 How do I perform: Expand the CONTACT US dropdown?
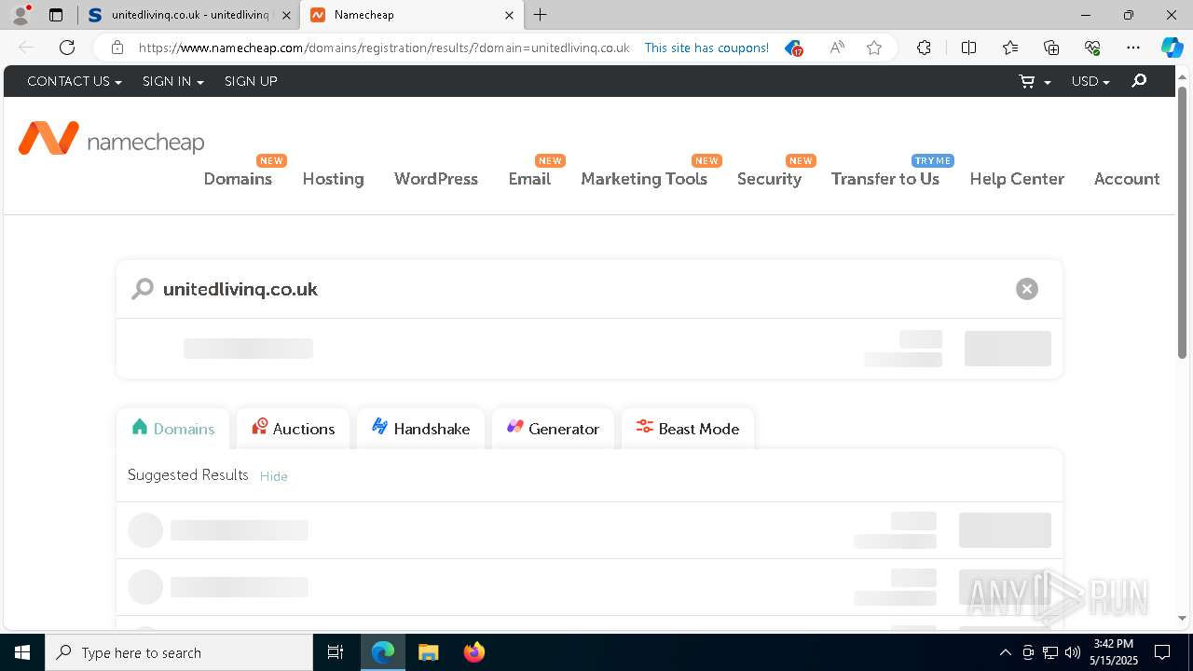pyautogui.click(x=75, y=81)
